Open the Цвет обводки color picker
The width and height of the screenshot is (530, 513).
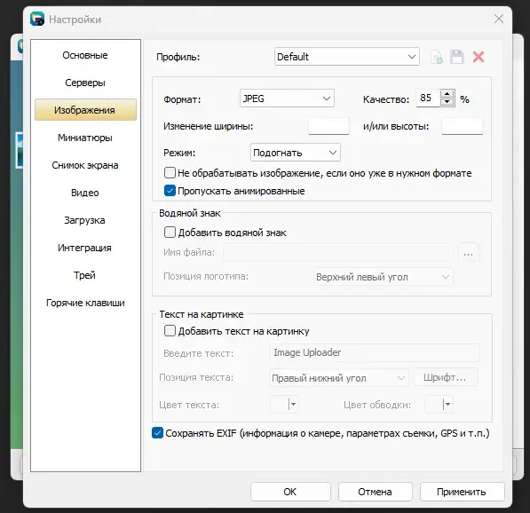[439, 404]
